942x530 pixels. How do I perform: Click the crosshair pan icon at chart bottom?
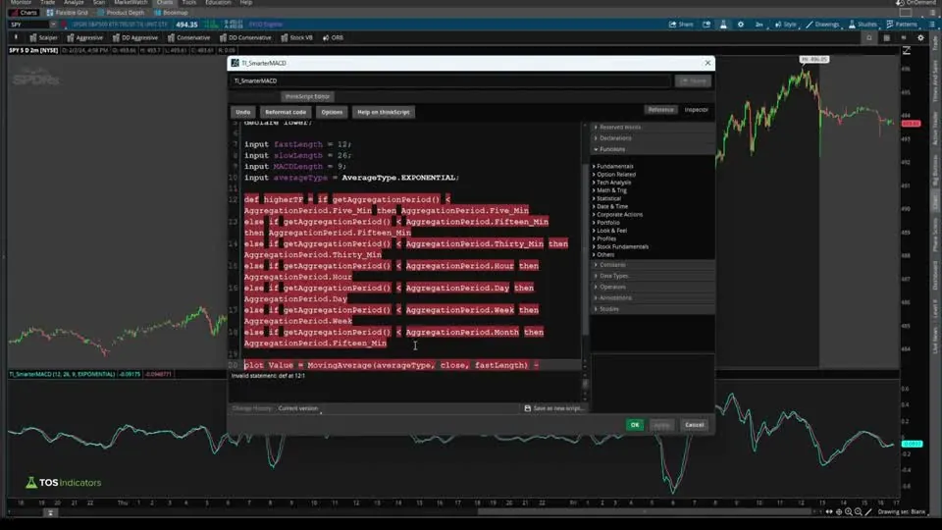839,512
